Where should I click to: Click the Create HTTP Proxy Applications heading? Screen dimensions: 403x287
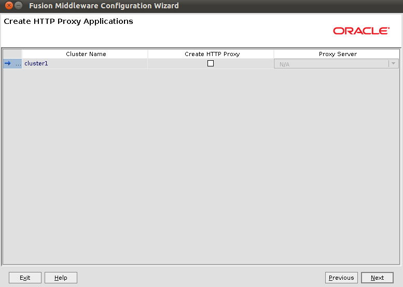click(x=68, y=22)
